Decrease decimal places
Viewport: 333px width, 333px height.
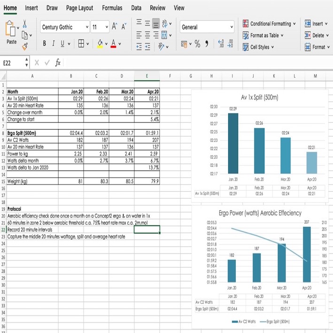pyautogui.click(x=230, y=44)
